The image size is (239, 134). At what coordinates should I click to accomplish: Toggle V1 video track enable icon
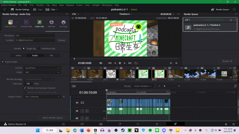(x=82, y=103)
